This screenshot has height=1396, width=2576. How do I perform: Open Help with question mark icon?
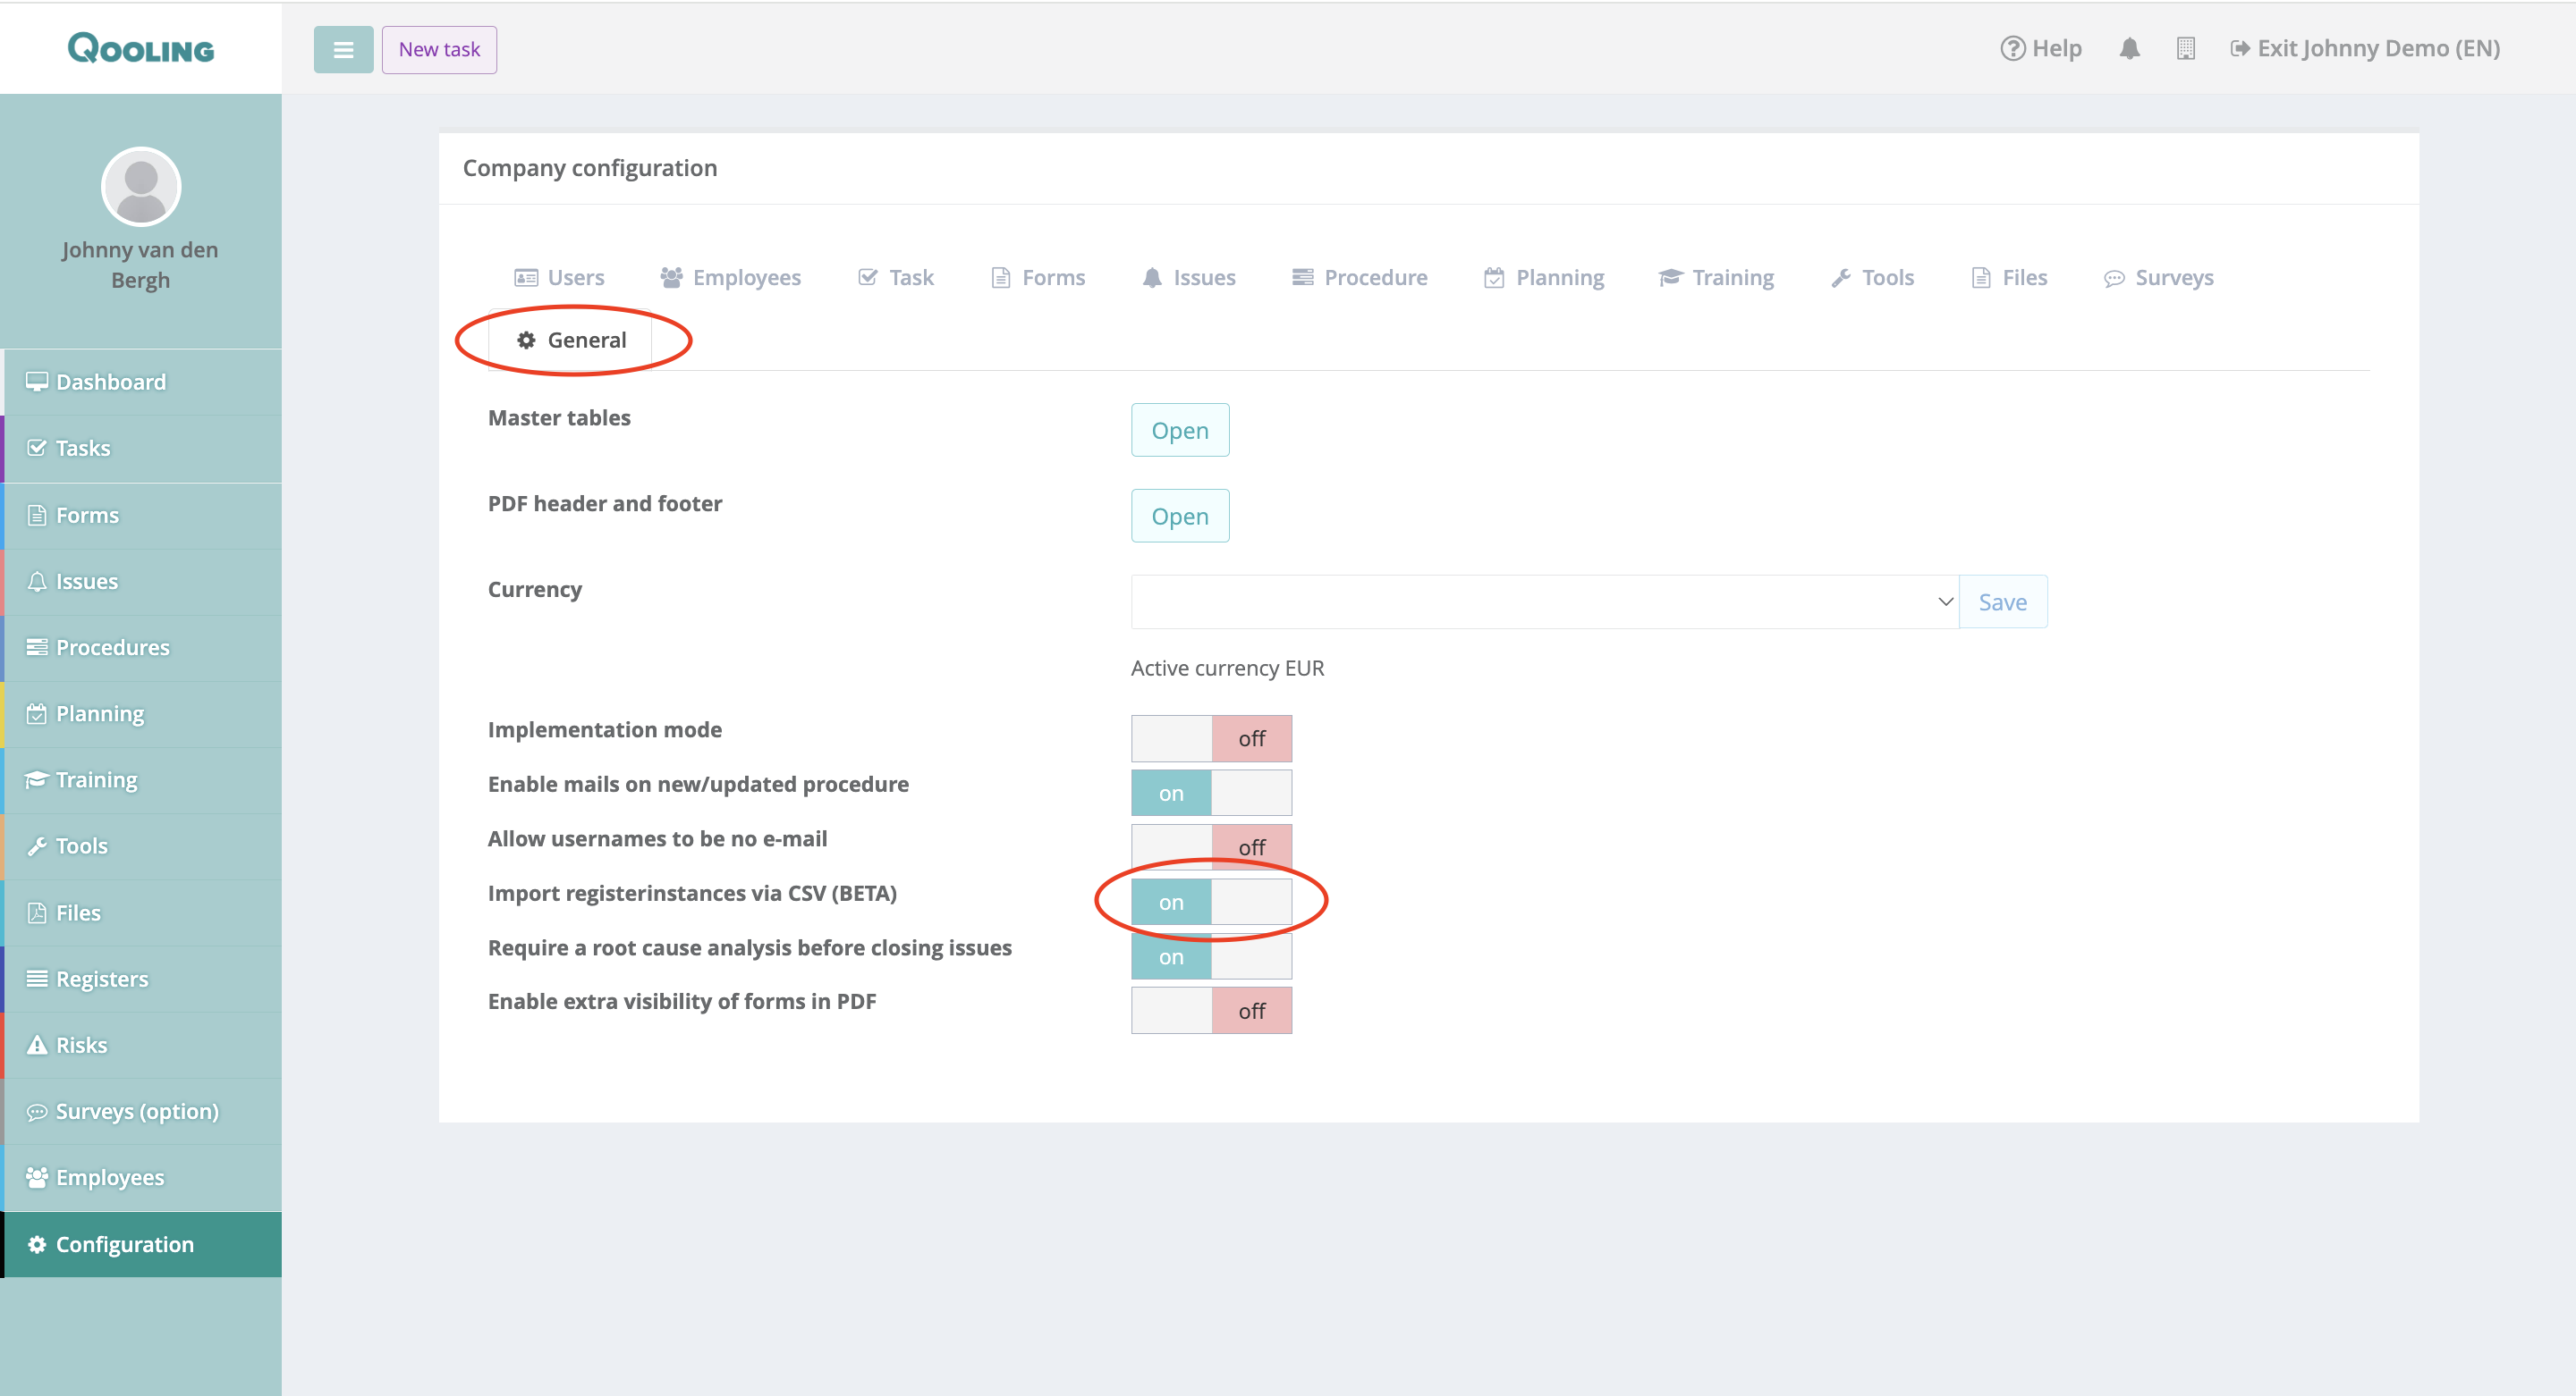[2040, 48]
